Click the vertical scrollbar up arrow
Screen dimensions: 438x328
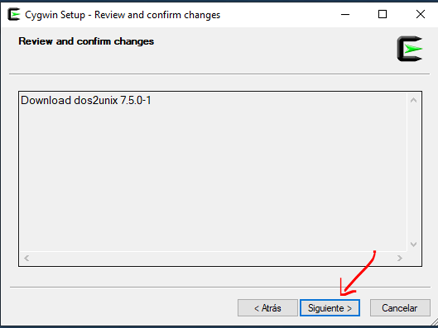click(x=414, y=100)
